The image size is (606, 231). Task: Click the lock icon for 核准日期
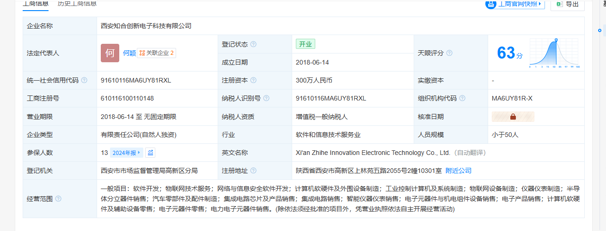(x=513, y=117)
